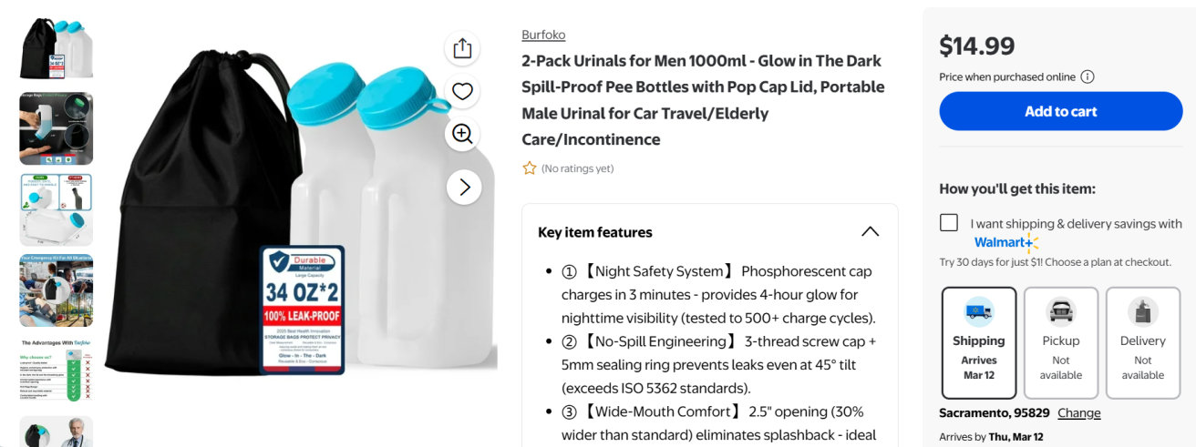Image resolution: width=1196 pixels, height=447 pixels.
Task: Check the Walmart+ shipping savings box
Action: 949,223
